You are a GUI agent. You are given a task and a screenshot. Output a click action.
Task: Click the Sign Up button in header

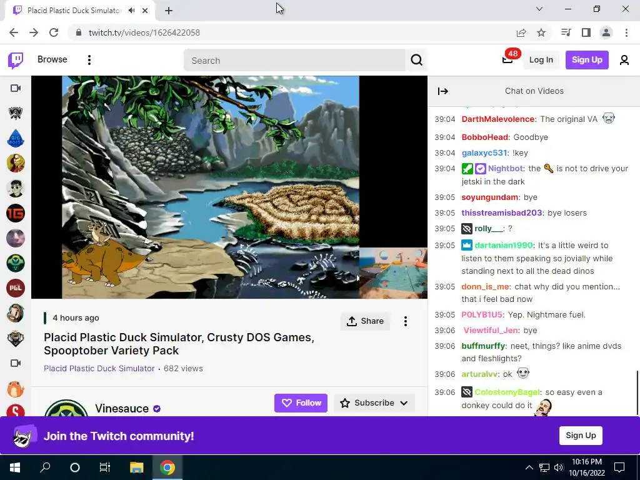point(587,60)
